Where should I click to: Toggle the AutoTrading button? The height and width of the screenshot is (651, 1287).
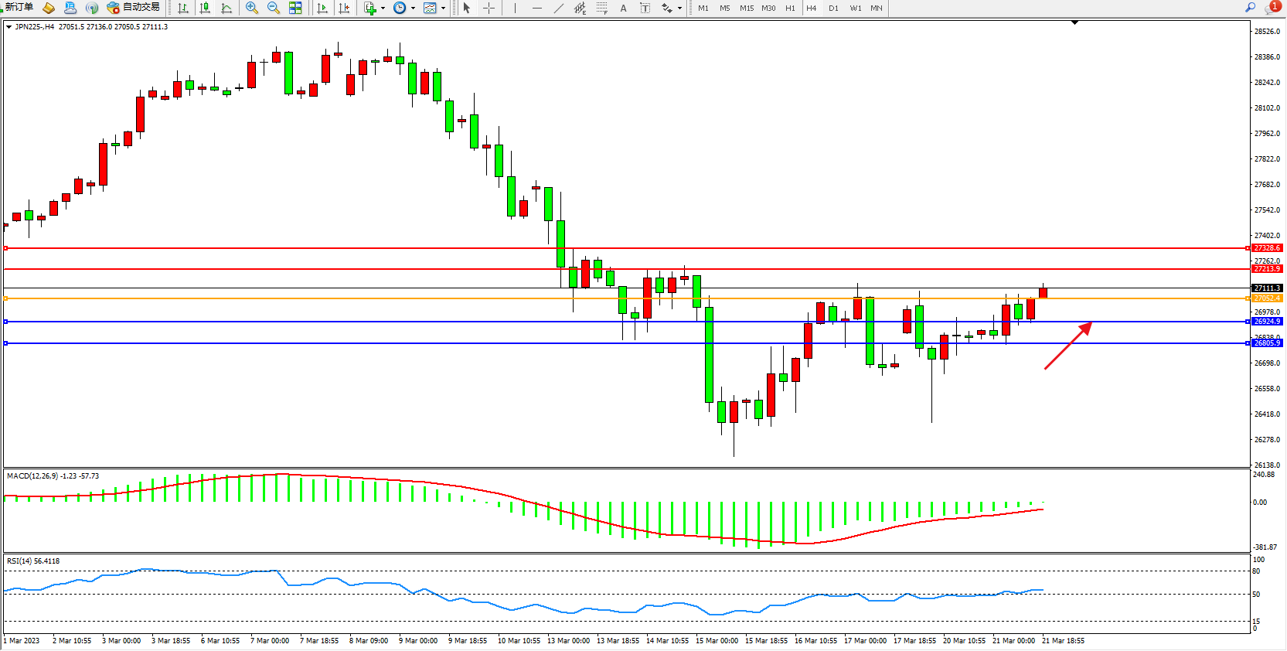click(x=134, y=8)
